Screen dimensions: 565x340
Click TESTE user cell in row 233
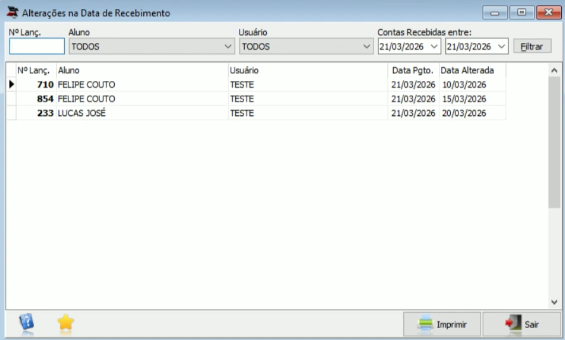point(242,113)
